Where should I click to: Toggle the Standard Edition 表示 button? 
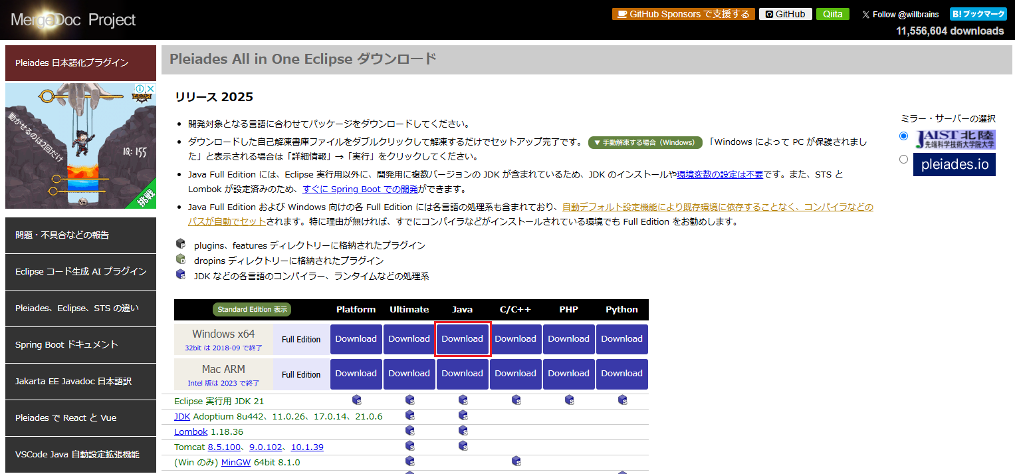coord(252,310)
